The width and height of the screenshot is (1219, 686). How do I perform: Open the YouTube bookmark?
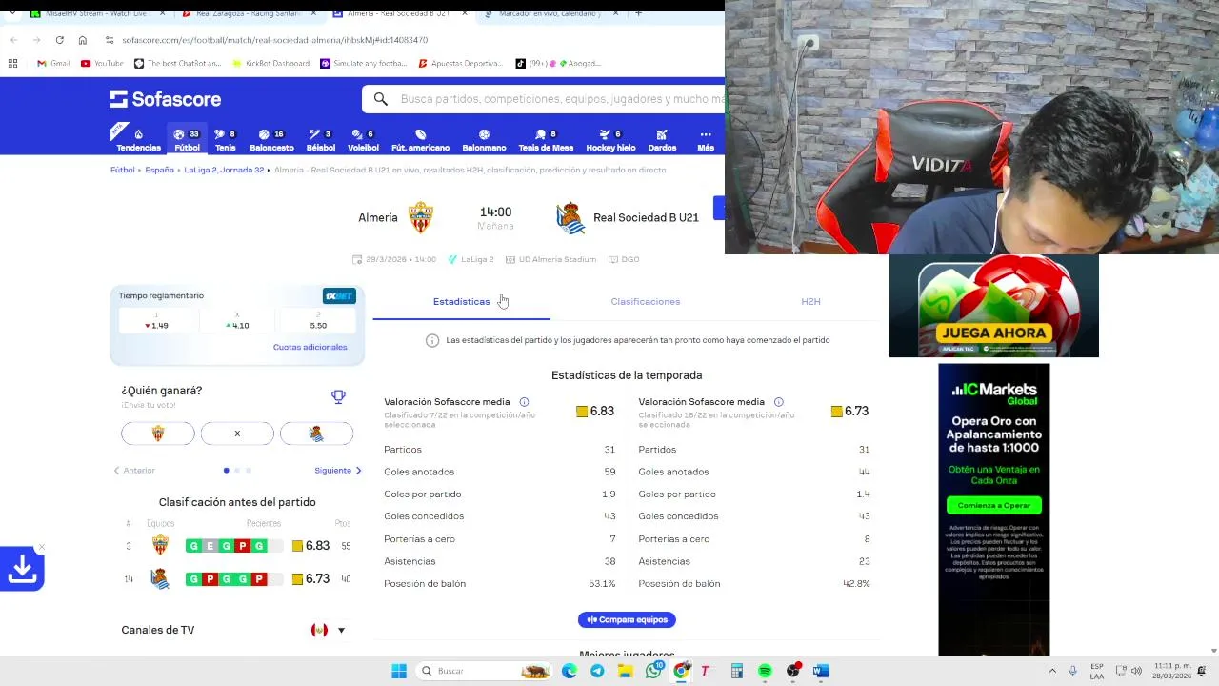pos(102,63)
